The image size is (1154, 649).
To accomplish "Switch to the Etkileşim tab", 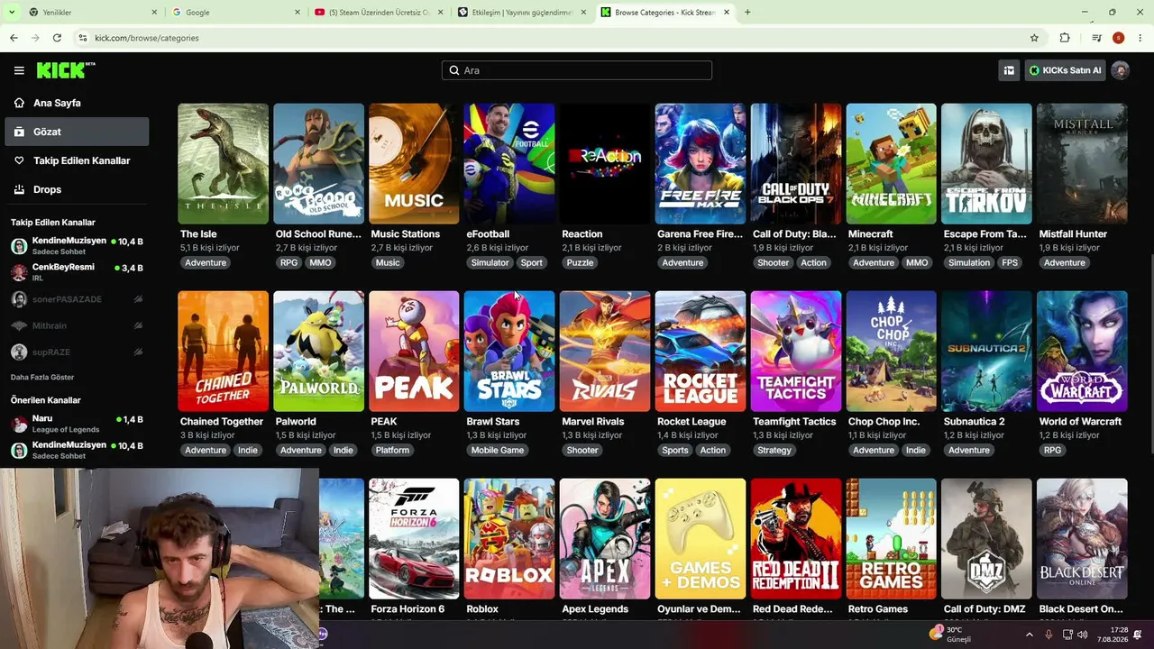I will [523, 13].
